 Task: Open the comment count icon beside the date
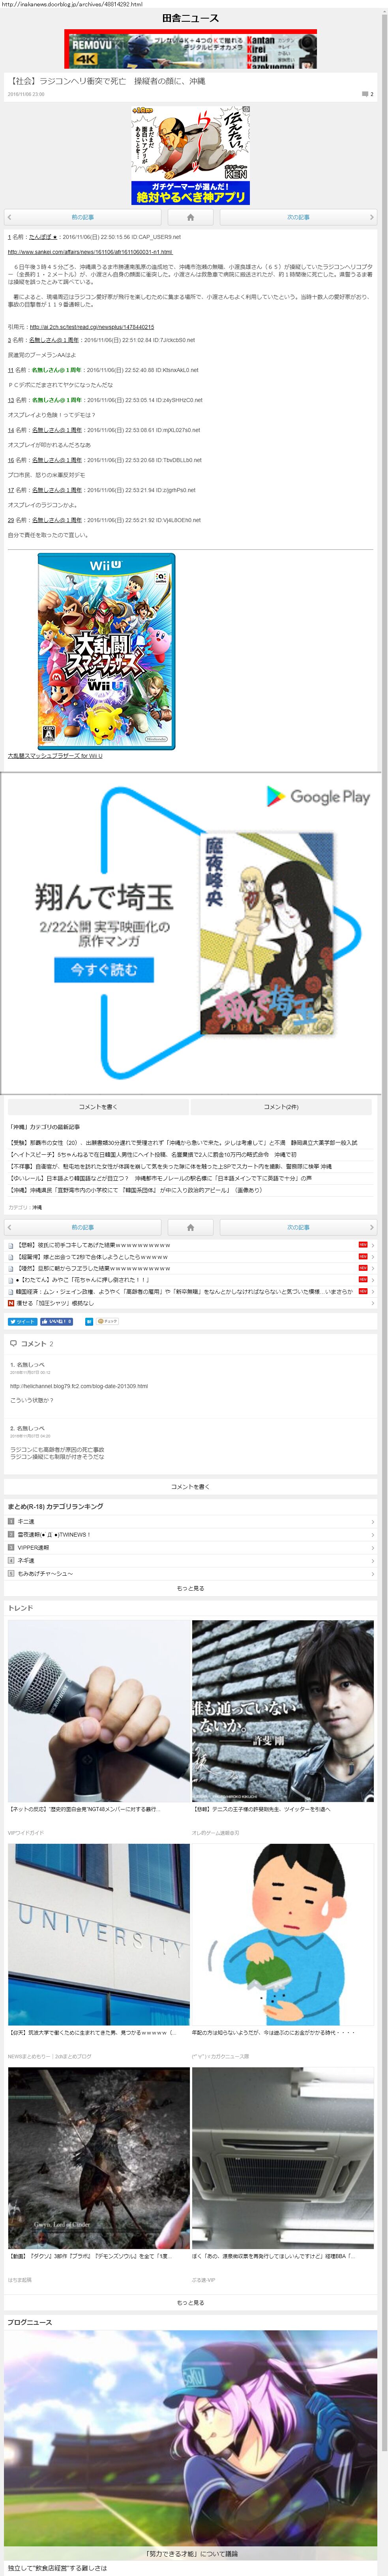[x=367, y=94]
